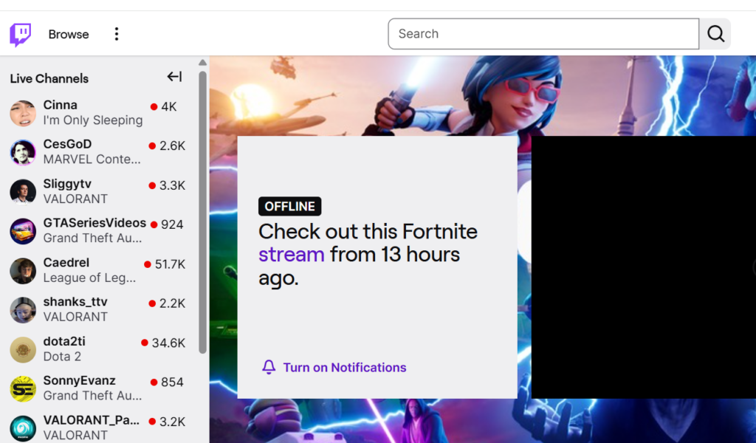This screenshot has width=756, height=443.
Task: Click the 51.7K viewer count
Action: click(170, 264)
